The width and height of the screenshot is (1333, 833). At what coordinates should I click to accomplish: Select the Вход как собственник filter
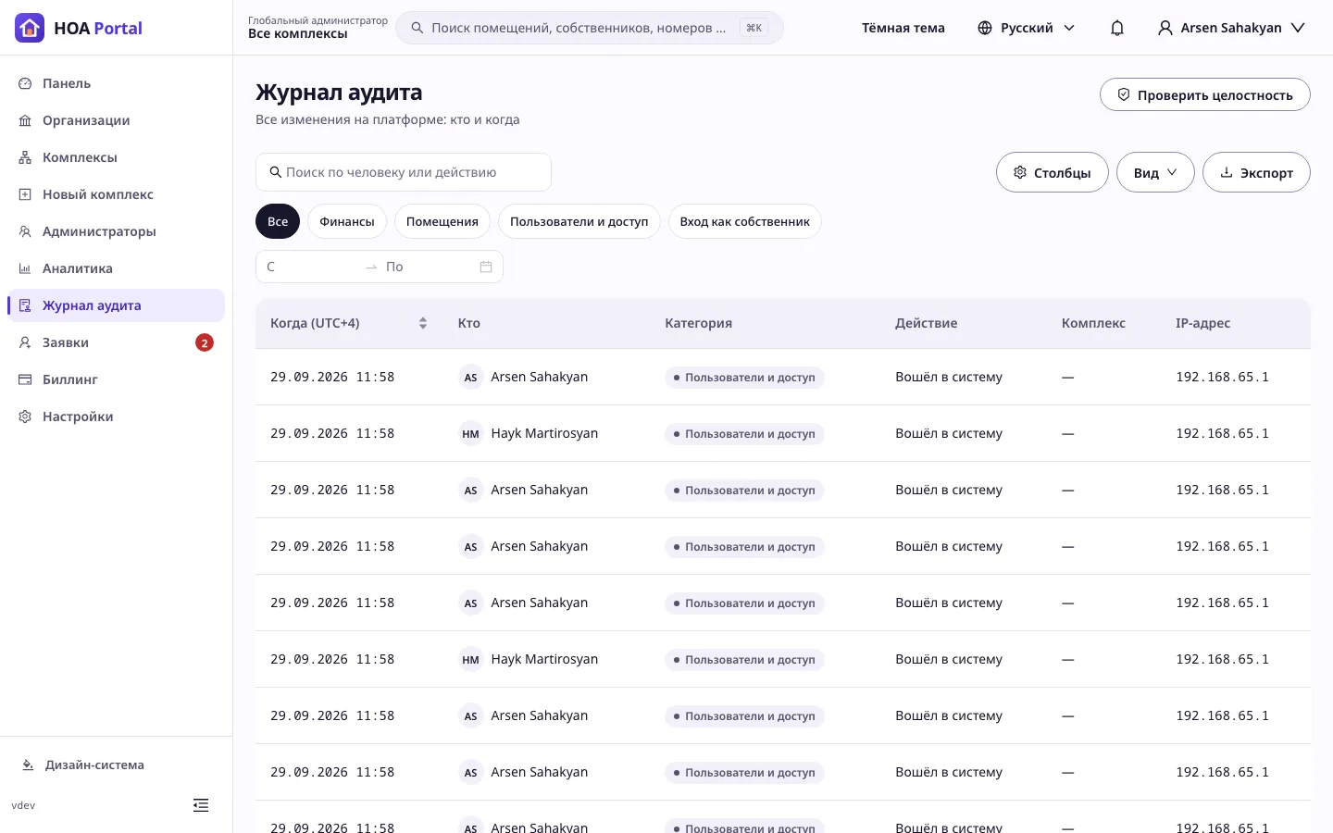click(x=745, y=221)
